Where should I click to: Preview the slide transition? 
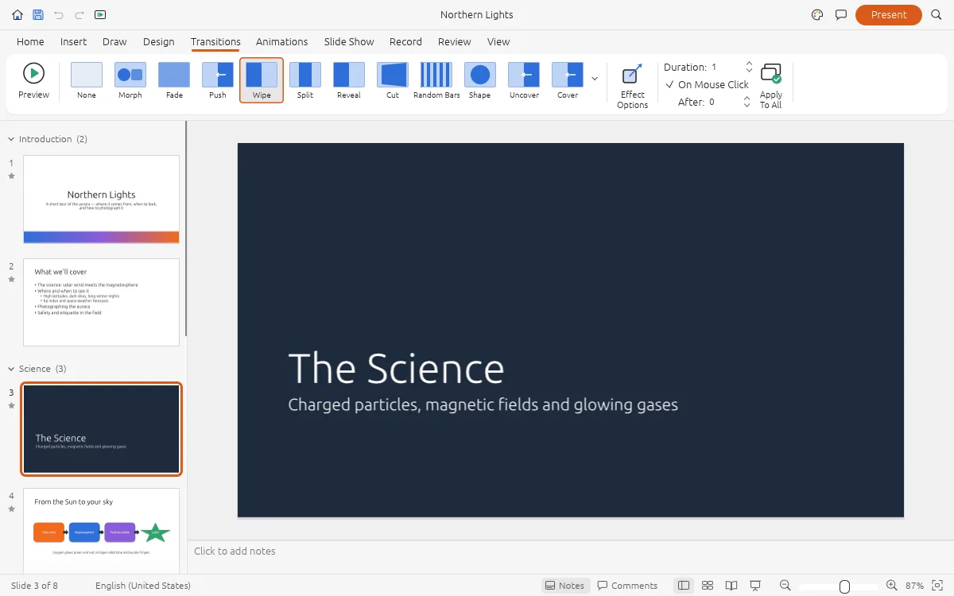tap(33, 80)
